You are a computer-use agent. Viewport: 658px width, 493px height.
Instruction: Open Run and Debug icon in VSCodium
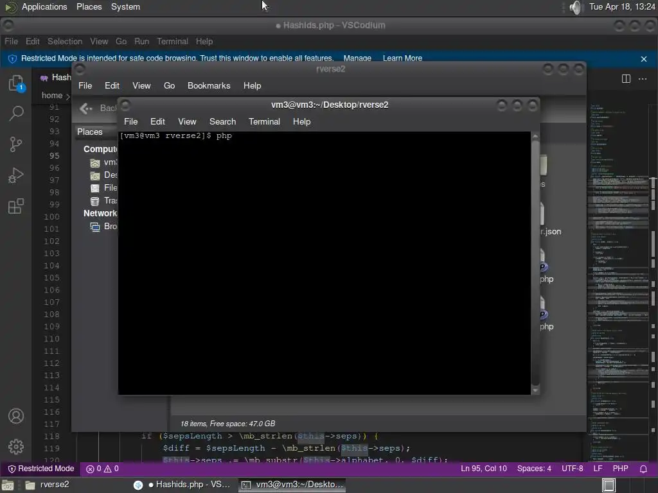[x=16, y=175]
